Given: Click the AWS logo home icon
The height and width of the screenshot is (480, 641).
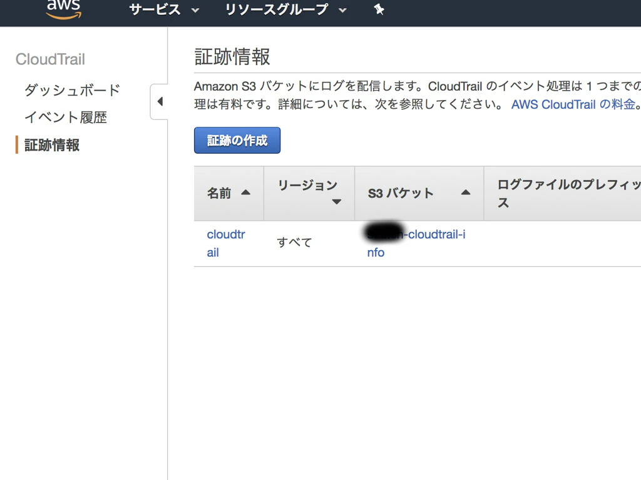Looking at the screenshot, I should [64, 10].
